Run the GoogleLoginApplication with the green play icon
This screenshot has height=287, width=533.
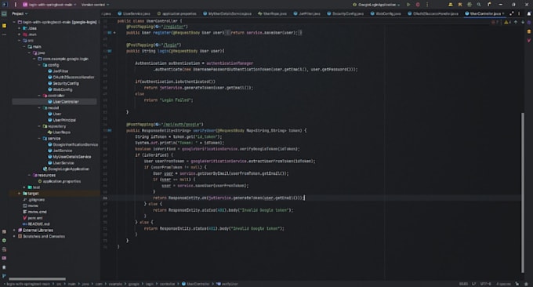(x=408, y=5)
